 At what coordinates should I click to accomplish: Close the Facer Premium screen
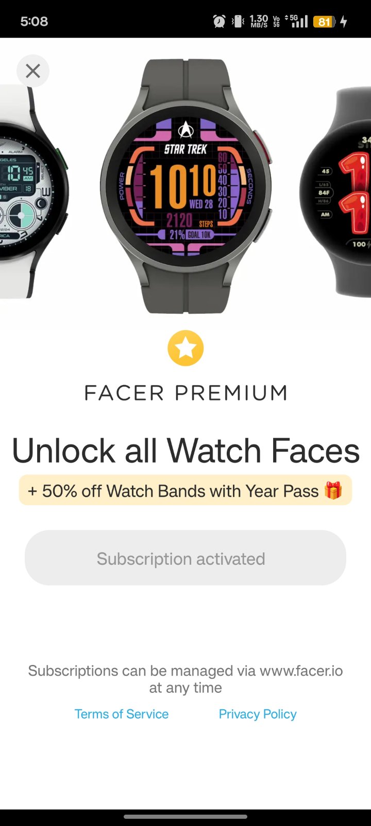click(x=33, y=71)
